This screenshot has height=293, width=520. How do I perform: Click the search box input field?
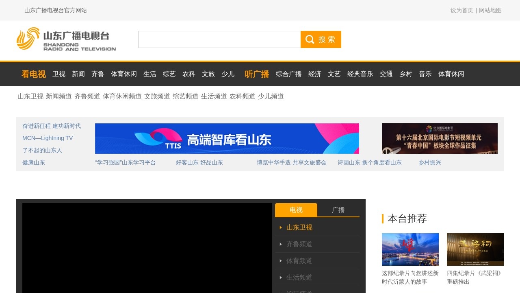(x=219, y=39)
